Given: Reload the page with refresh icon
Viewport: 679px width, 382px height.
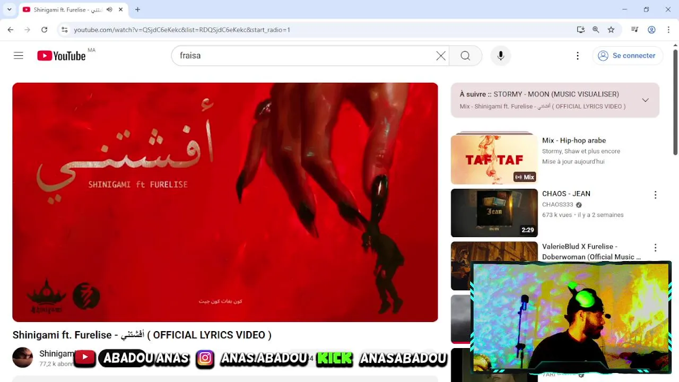Looking at the screenshot, I should pos(44,30).
